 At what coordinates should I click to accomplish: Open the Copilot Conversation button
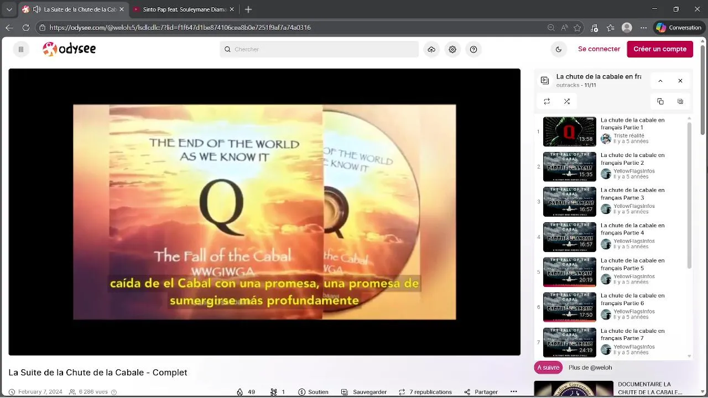[679, 27]
